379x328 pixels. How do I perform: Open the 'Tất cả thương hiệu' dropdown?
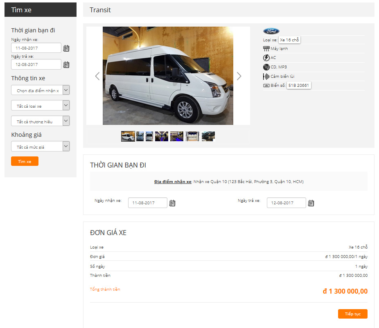[x=41, y=122]
